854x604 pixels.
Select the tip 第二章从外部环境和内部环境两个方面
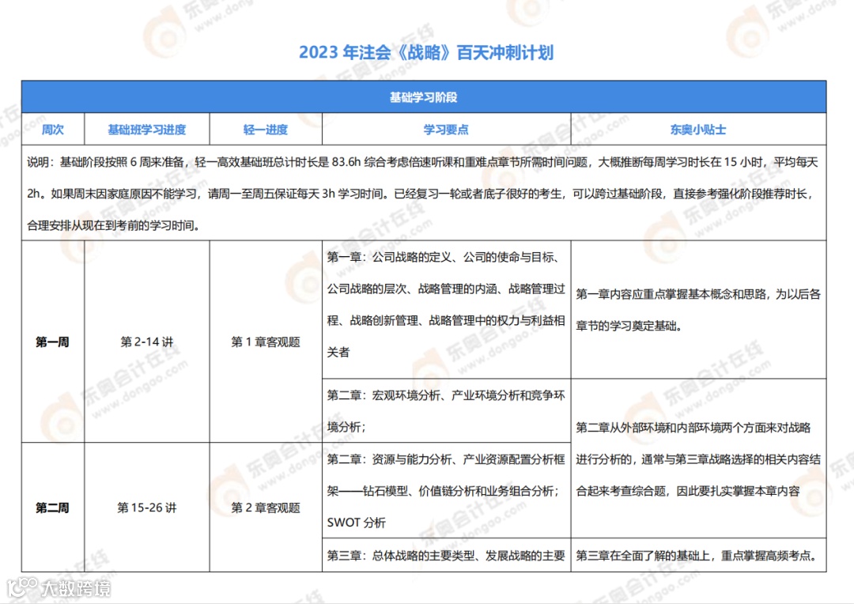coord(698,459)
